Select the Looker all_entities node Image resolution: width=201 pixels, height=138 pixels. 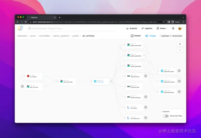tap(134, 107)
